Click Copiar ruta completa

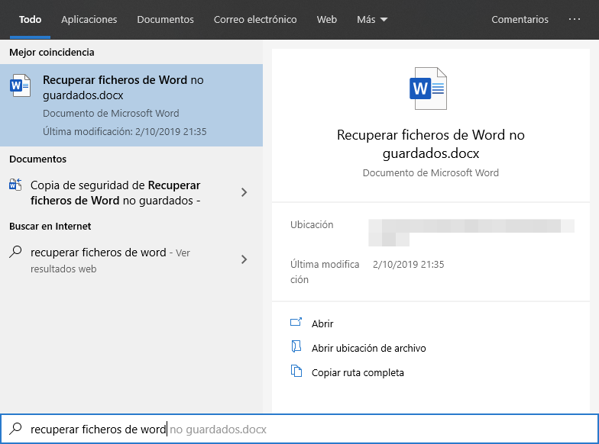(x=358, y=372)
